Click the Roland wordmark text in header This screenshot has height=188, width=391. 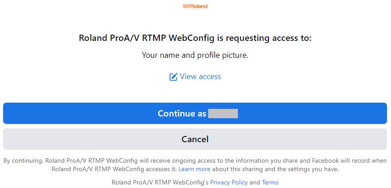[199, 6]
